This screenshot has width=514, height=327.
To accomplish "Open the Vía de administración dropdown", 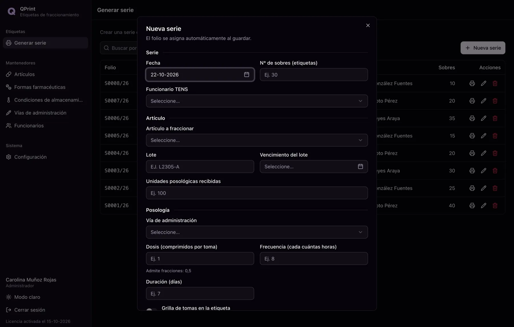I will tap(257, 232).
